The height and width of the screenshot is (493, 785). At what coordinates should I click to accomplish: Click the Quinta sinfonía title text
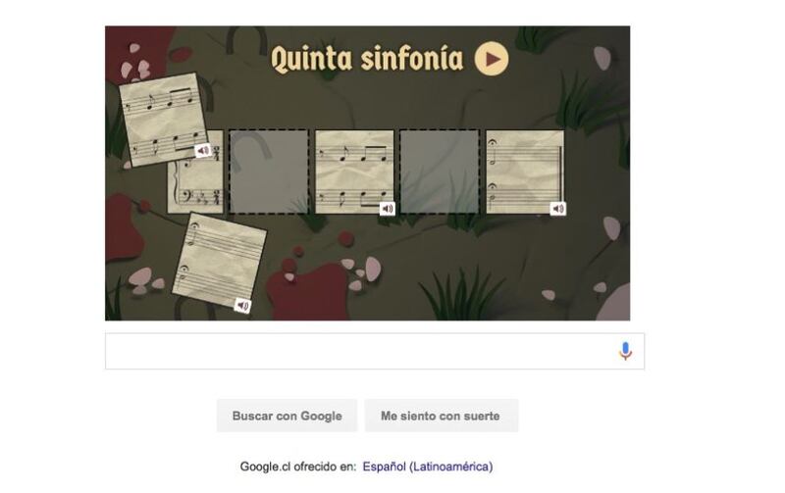(367, 59)
